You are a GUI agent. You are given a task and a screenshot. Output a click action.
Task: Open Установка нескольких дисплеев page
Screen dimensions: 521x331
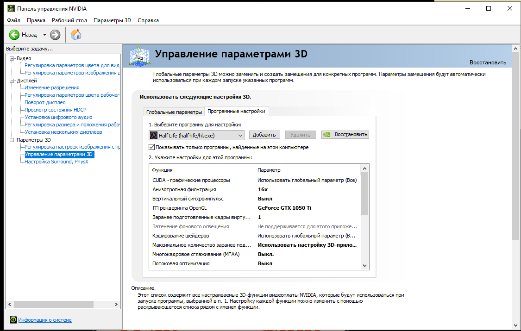point(63,132)
